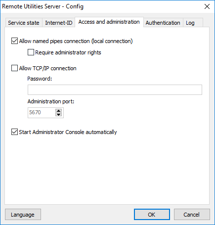Uncheck Start Administrator Console automatically
This screenshot has height=225, width=215.
tap(14, 132)
